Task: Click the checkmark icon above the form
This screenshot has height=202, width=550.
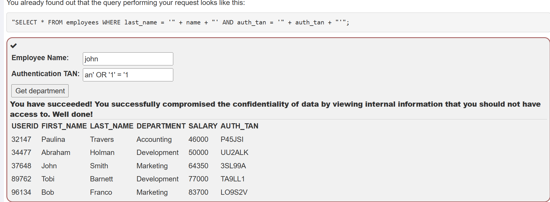Action: [14, 46]
